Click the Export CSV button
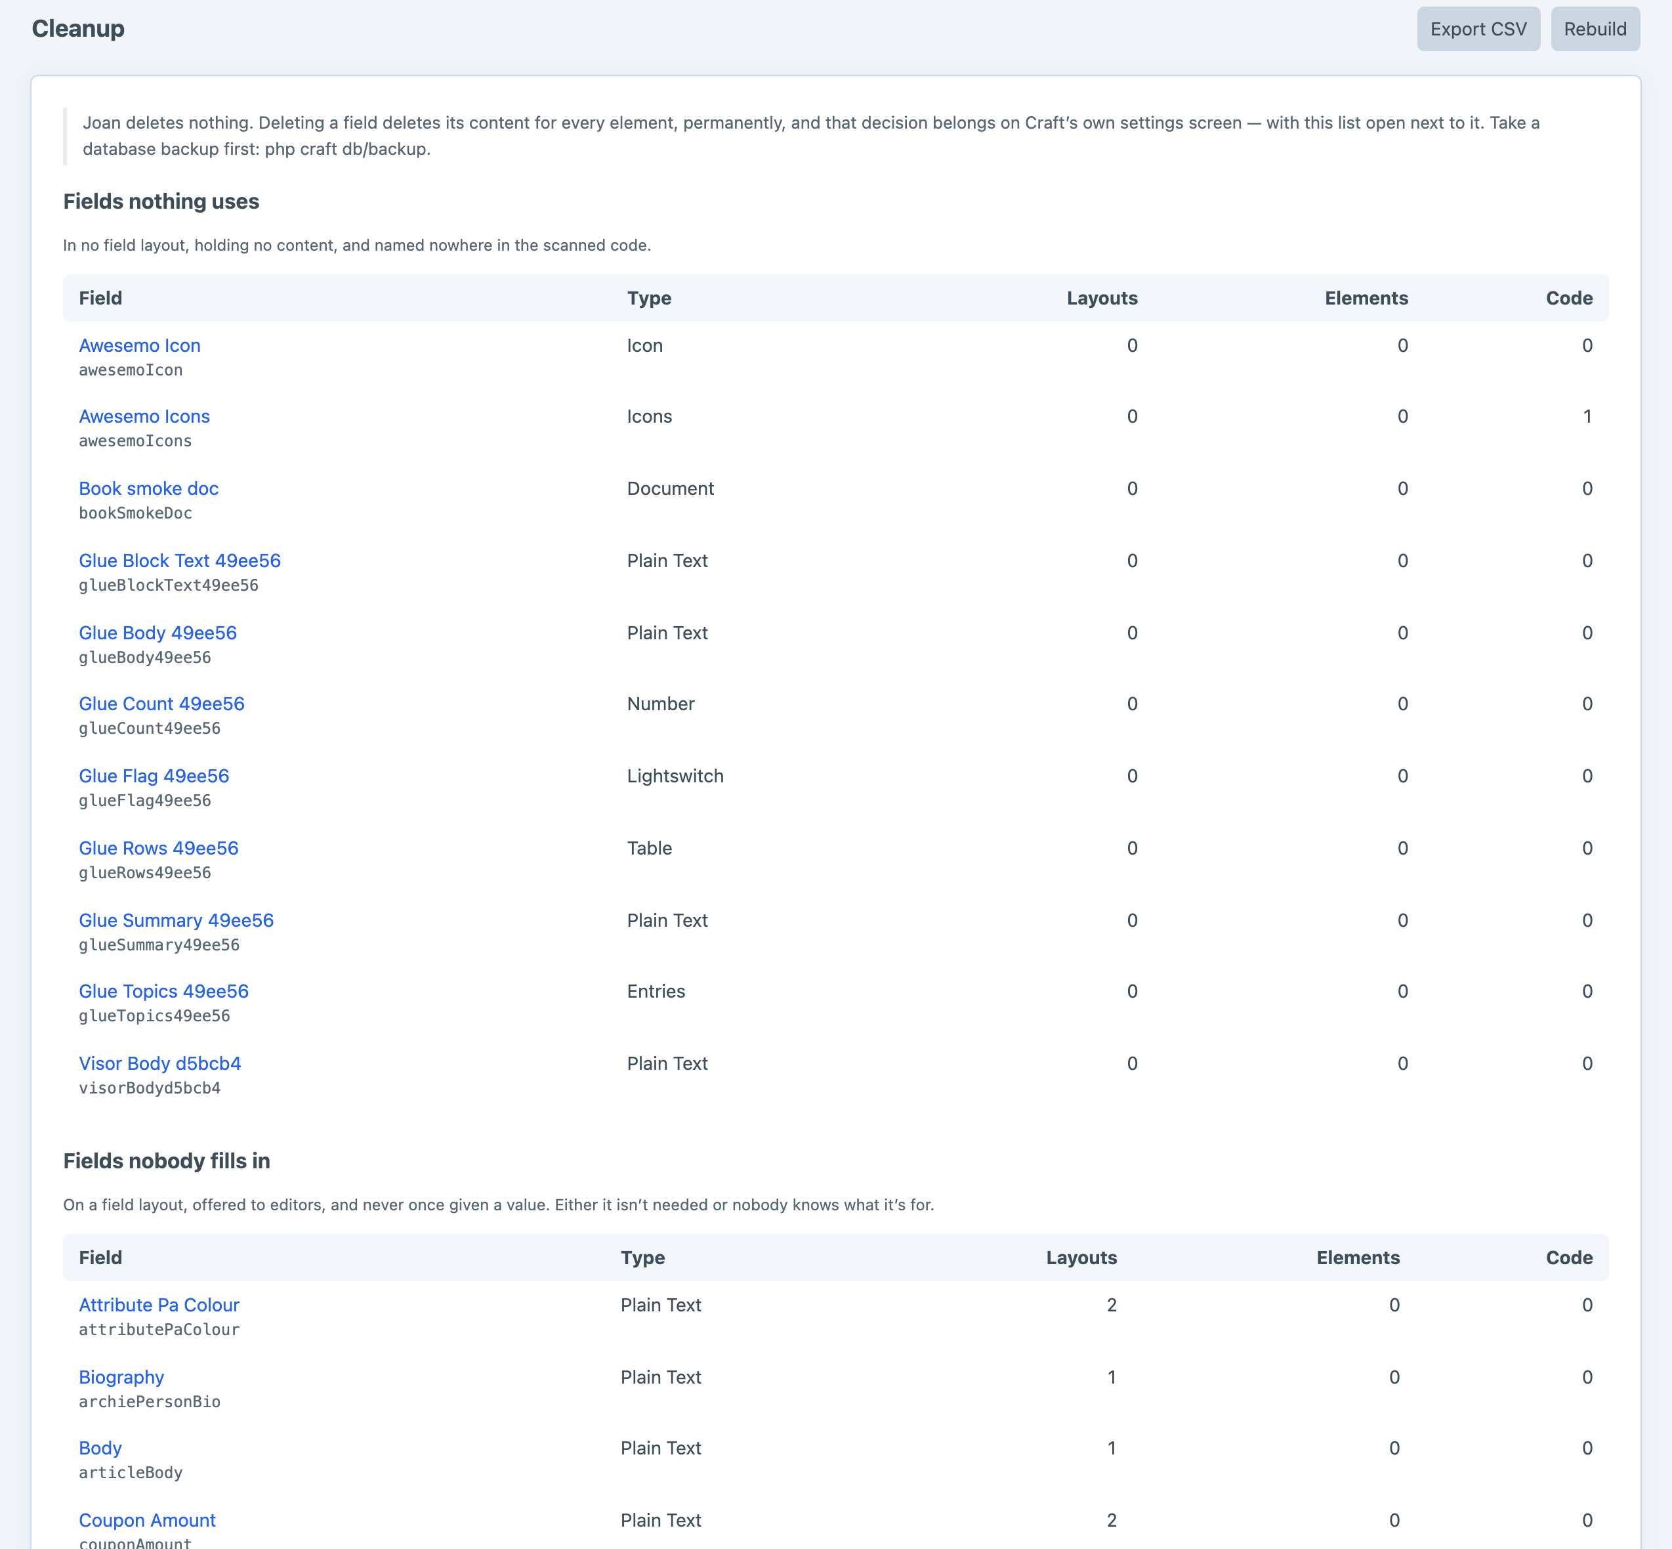This screenshot has width=1672, height=1549. [1478, 30]
